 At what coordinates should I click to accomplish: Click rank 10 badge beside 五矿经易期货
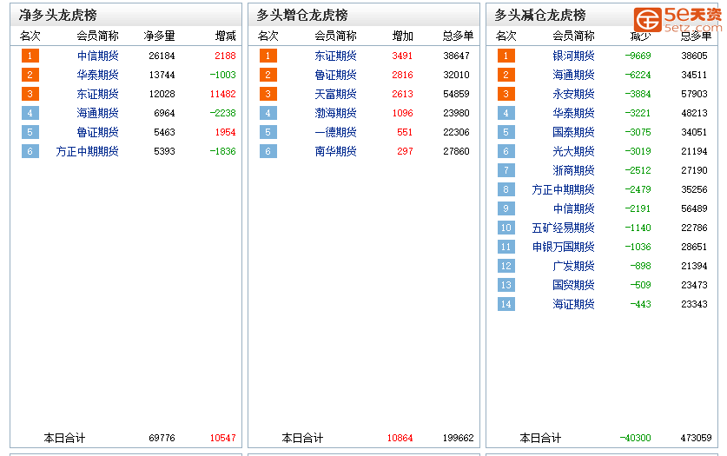[506, 228]
